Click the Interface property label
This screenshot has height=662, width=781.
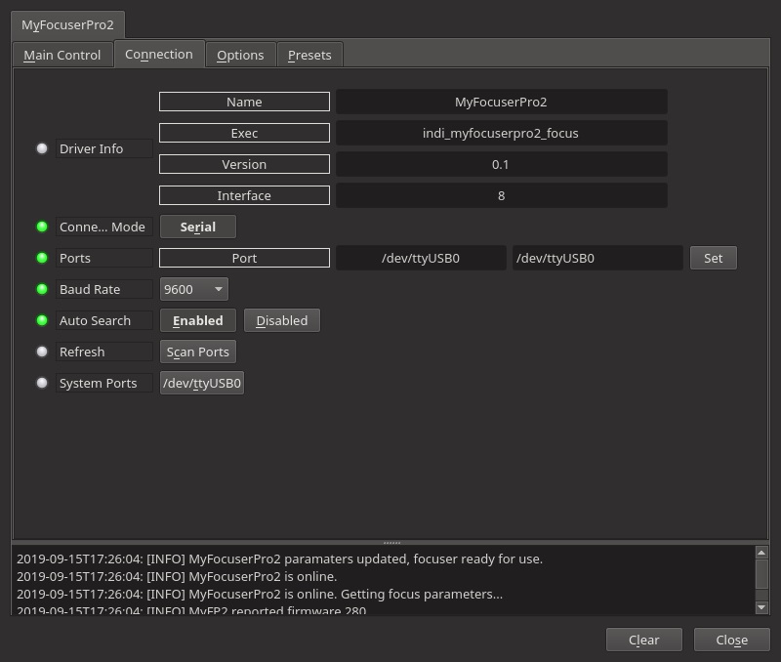pyautogui.click(x=244, y=195)
